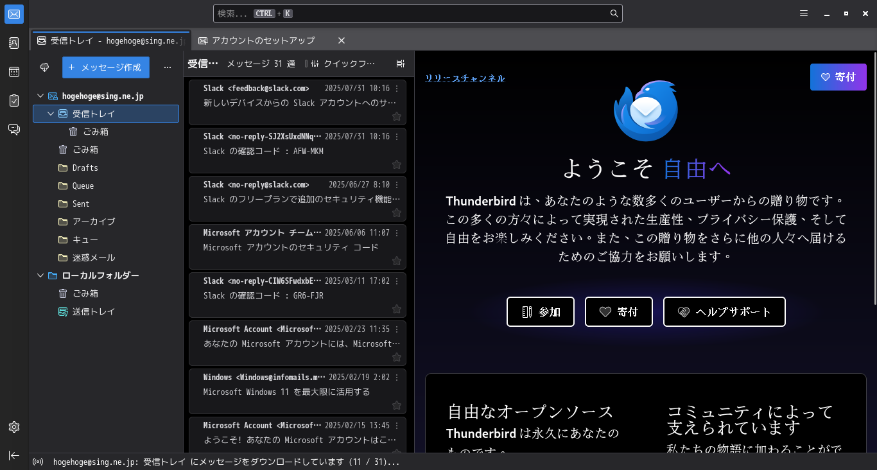
Task: Open the message "Slack の確認コード : GR6-FJR"
Action: pyautogui.click(x=297, y=294)
